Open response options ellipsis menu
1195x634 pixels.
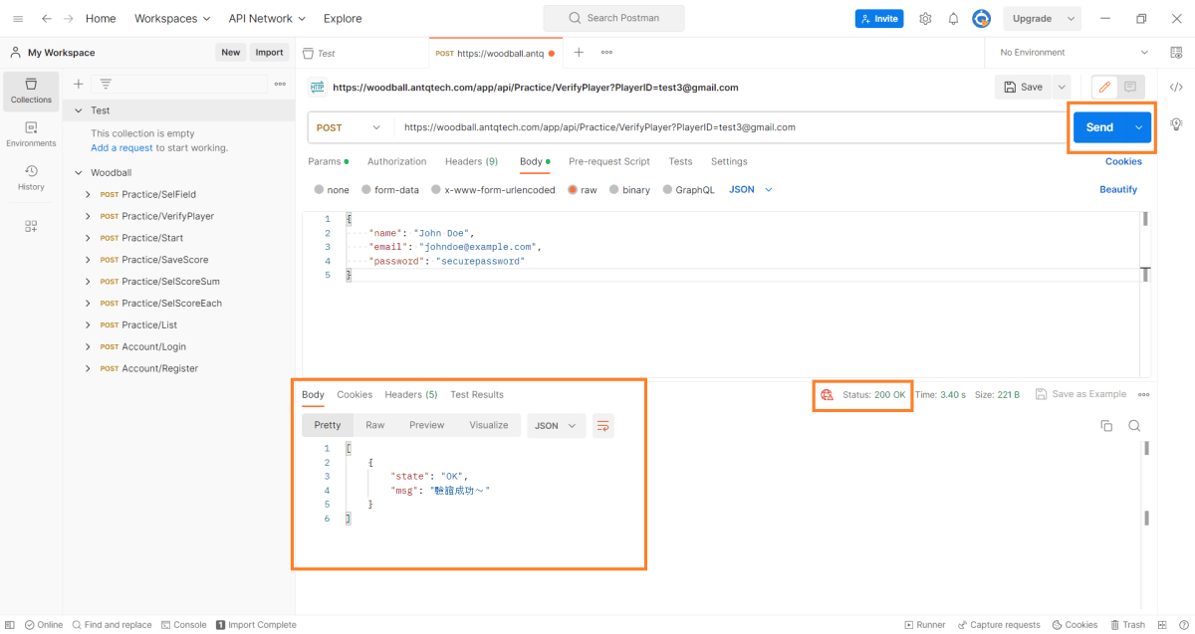tap(1144, 394)
